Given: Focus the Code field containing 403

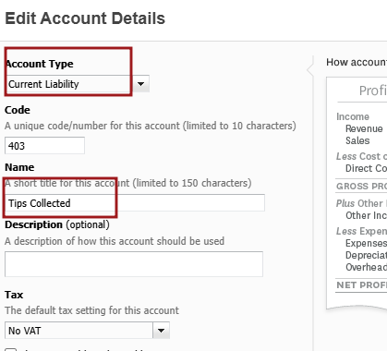Looking at the screenshot, I should tap(44, 146).
